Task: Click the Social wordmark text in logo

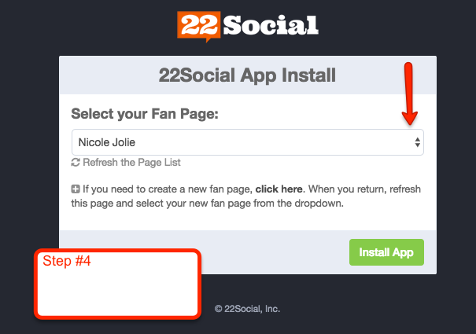Action: click(271, 25)
